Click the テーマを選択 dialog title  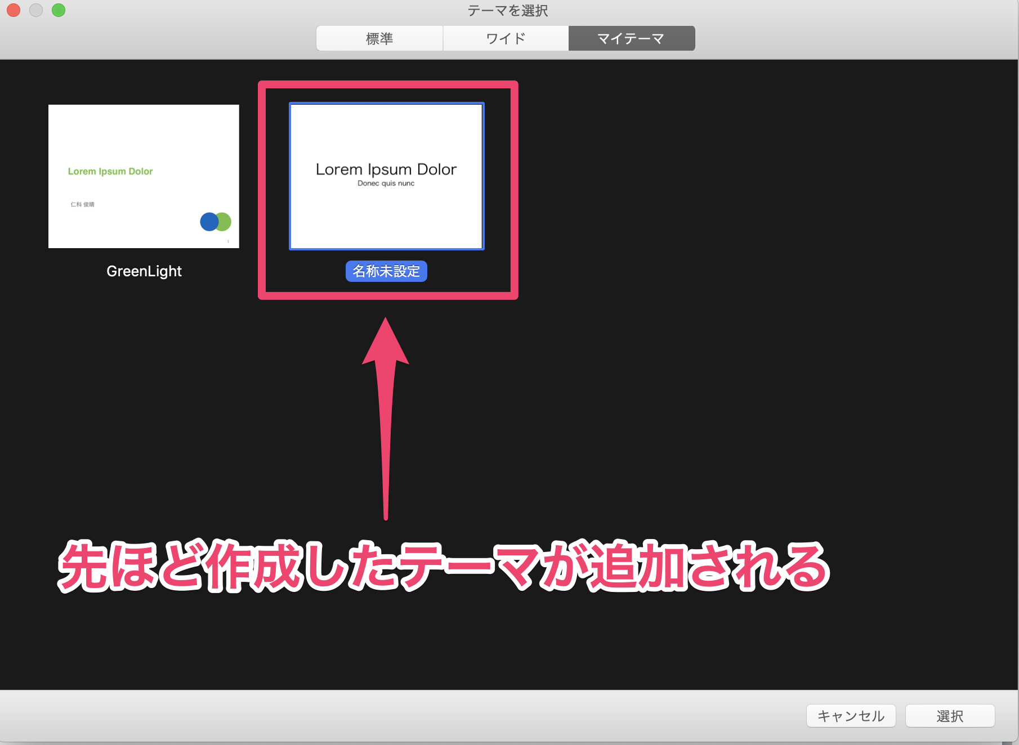pyautogui.click(x=508, y=10)
